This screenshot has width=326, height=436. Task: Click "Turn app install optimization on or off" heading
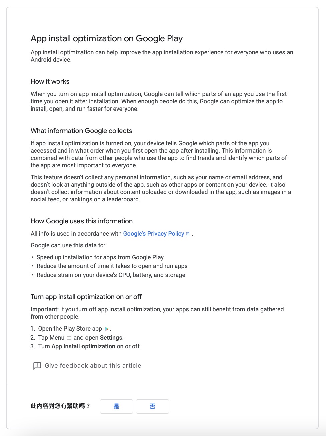click(x=86, y=297)
